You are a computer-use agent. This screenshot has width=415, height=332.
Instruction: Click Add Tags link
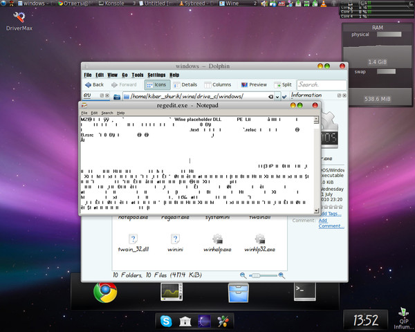331,214
